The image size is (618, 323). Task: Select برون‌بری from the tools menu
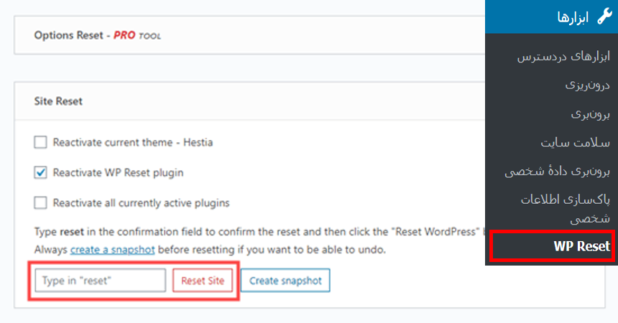coord(590,114)
